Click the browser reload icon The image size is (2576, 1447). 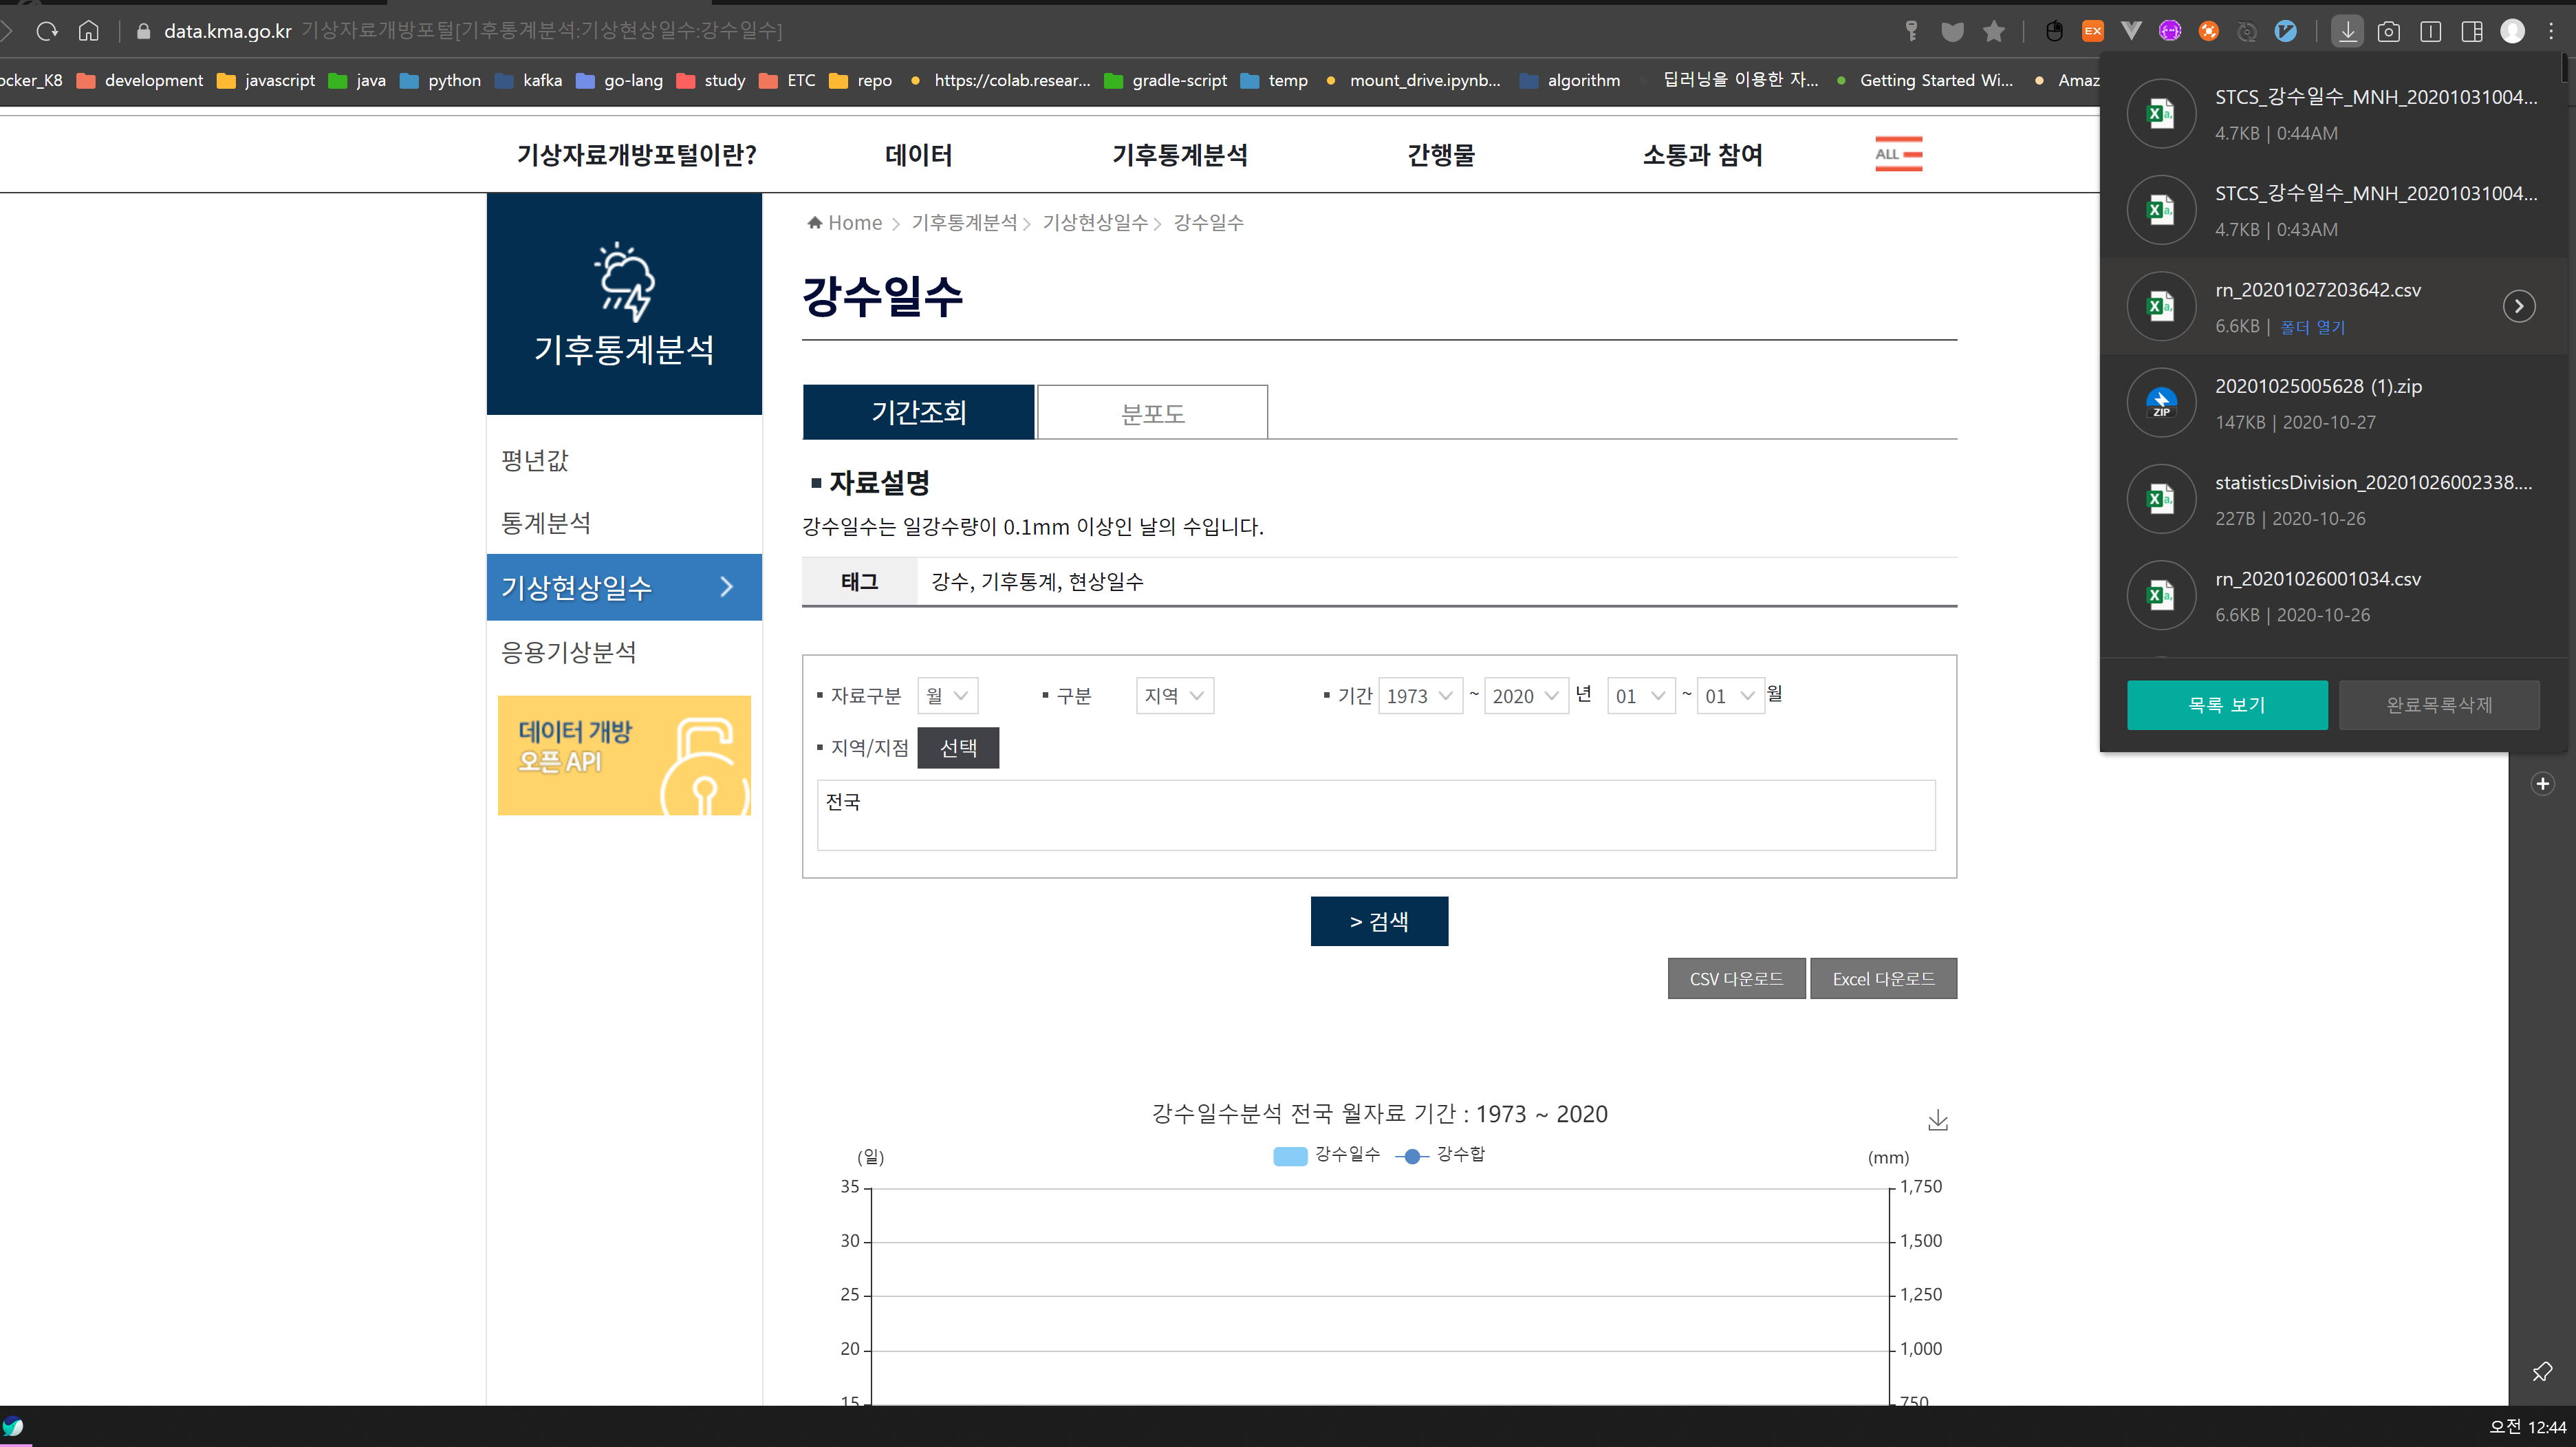point(47,31)
